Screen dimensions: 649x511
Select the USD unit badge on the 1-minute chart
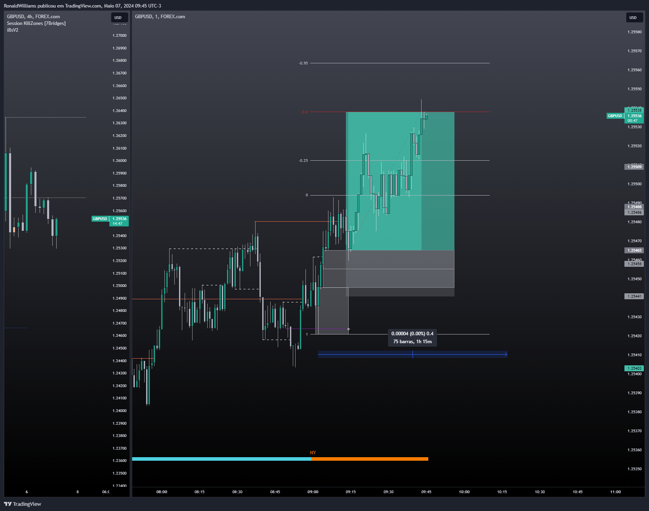pos(634,17)
